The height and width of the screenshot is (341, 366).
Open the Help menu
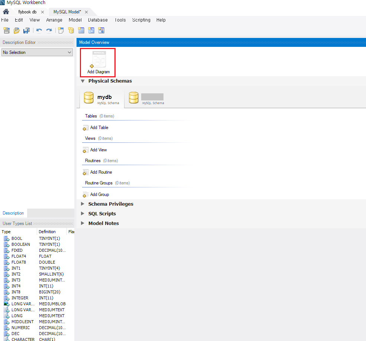point(161,20)
